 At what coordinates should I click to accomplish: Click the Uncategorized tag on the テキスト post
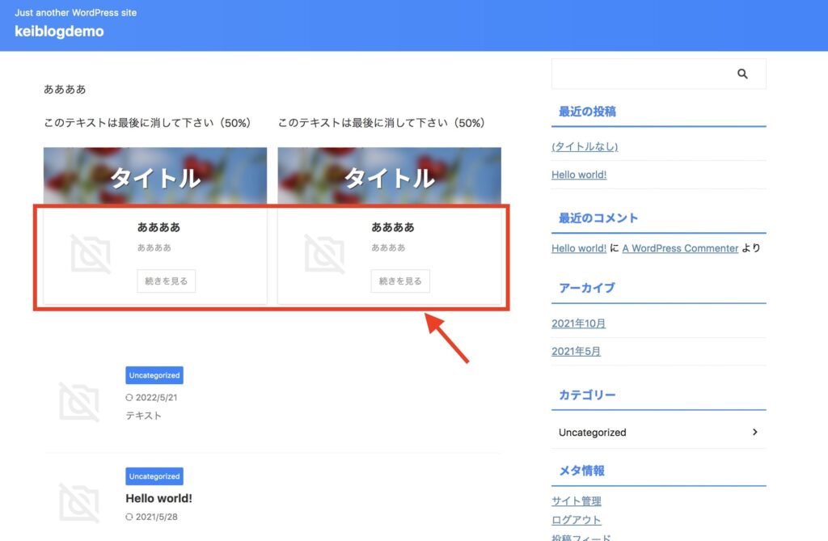point(154,375)
